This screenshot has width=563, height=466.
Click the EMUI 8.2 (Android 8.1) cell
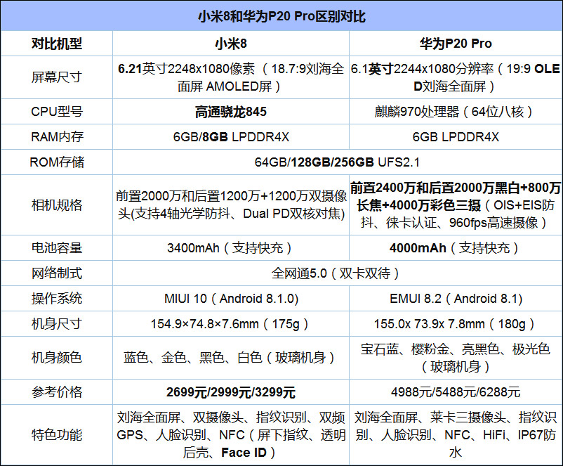point(456,299)
